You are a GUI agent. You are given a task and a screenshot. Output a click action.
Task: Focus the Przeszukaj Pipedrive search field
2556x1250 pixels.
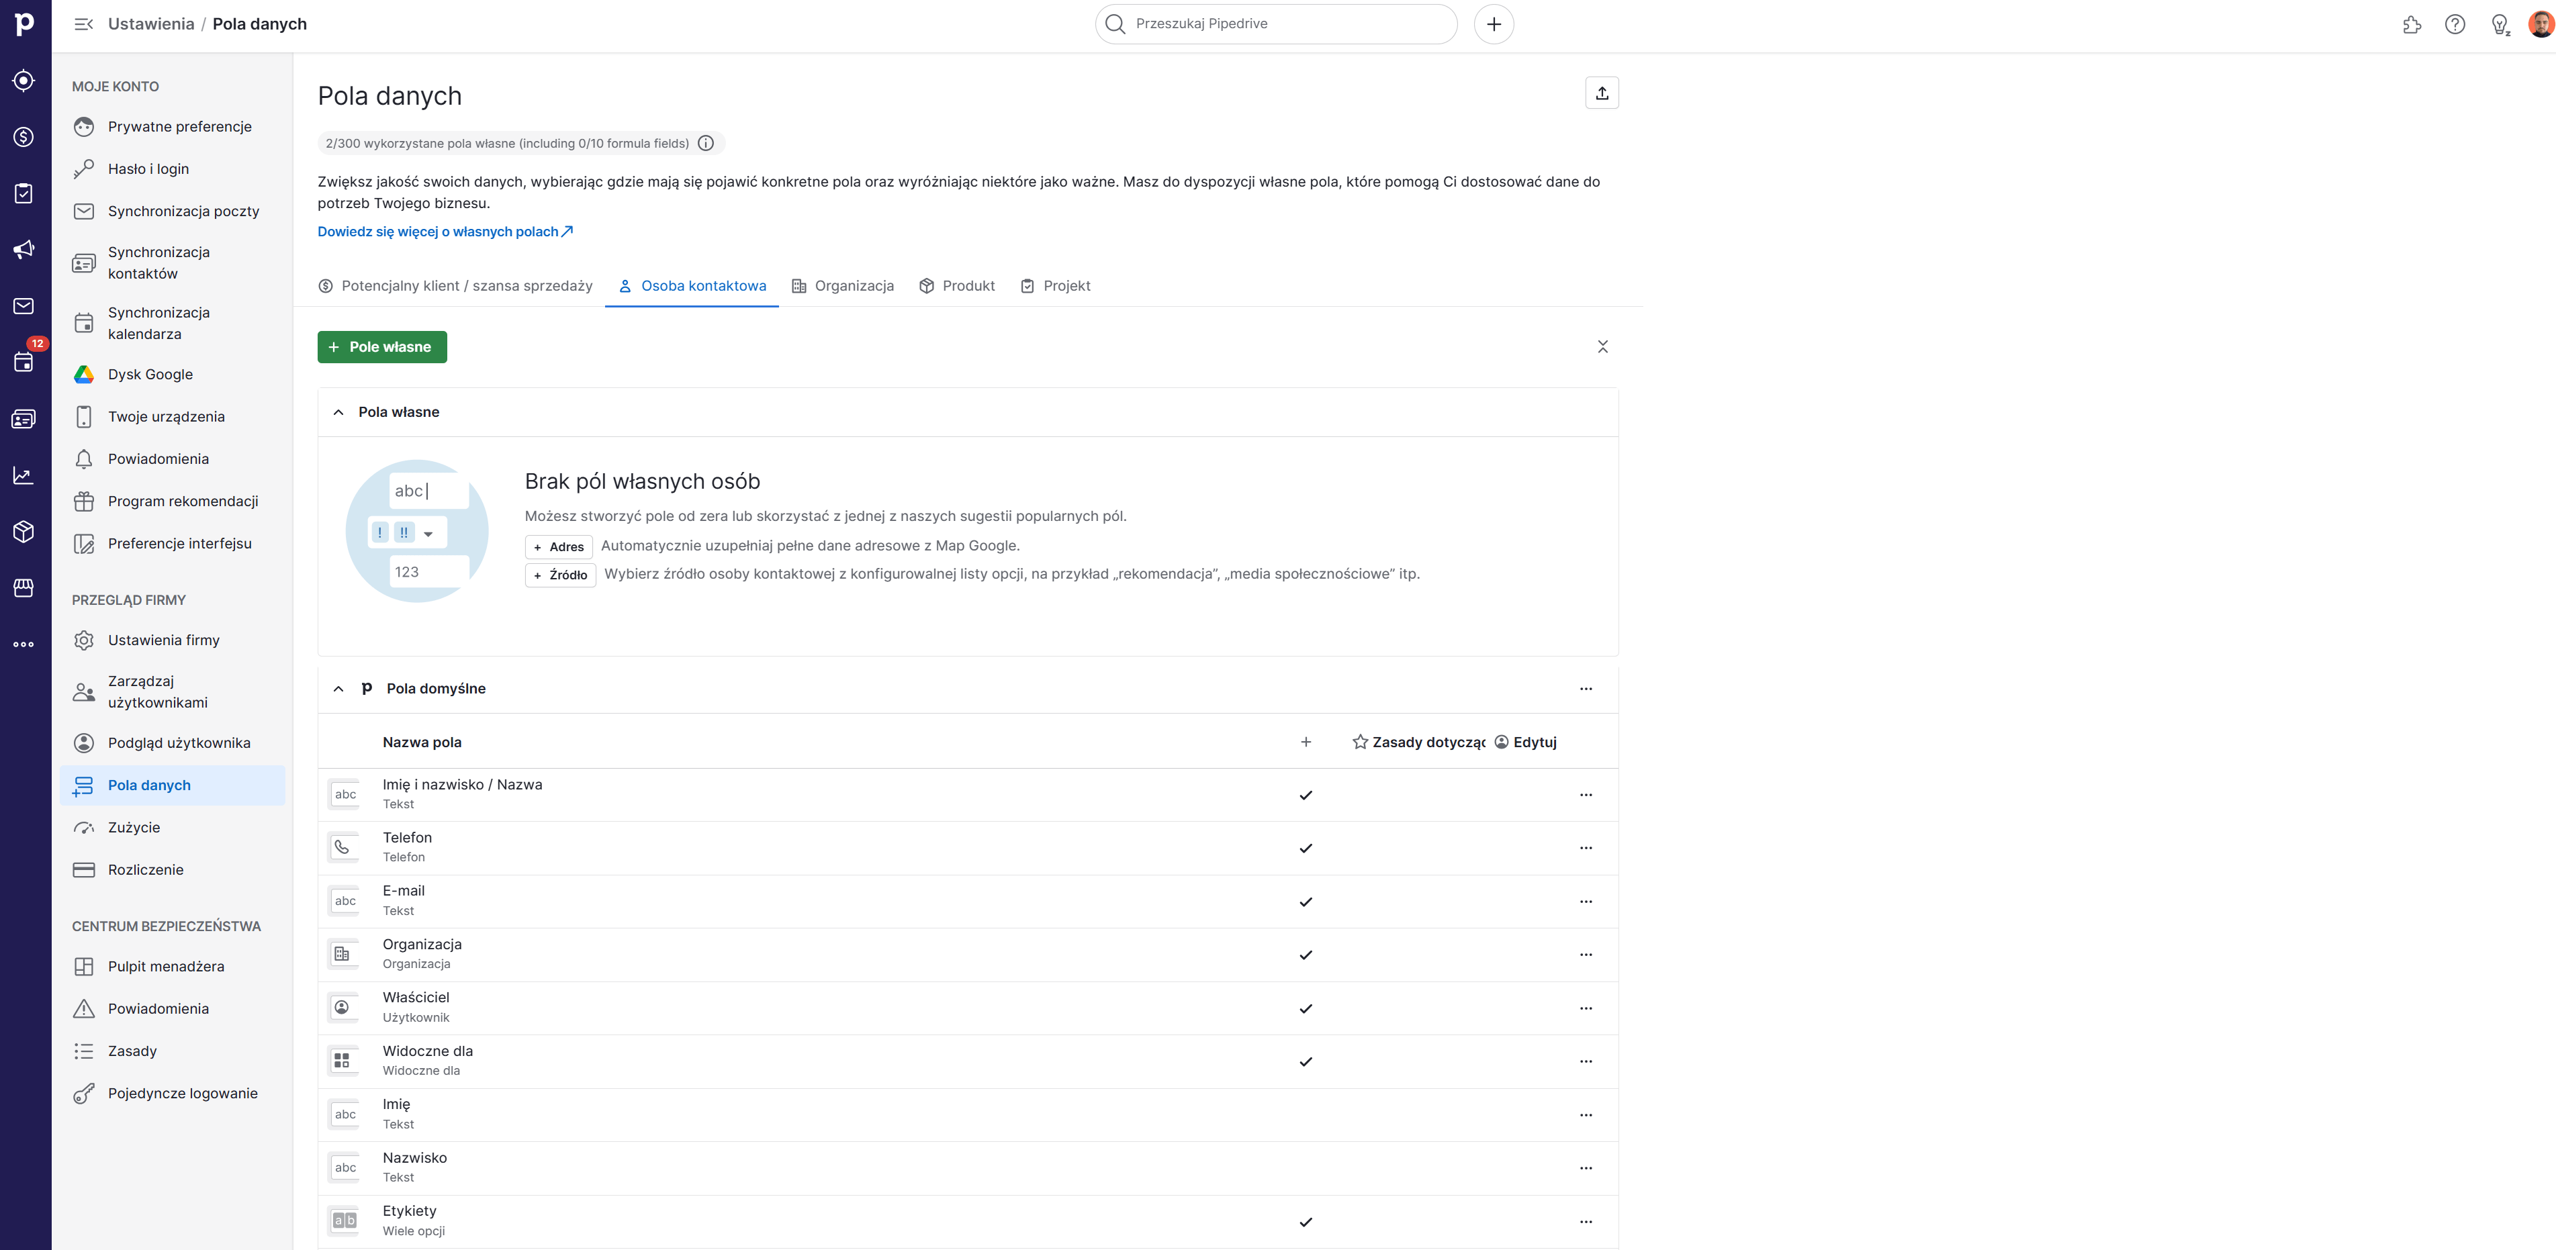click(1276, 23)
